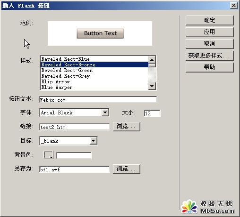This screenshot has width=240, height=217.
Task: Open the 帮助 (Help) button
Action: pyautogui.click(x=209, y=67)
